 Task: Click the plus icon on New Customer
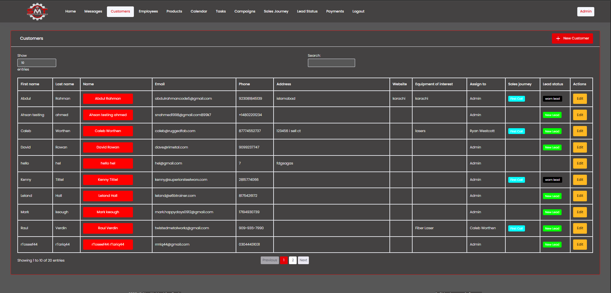(x=558, y=38)
